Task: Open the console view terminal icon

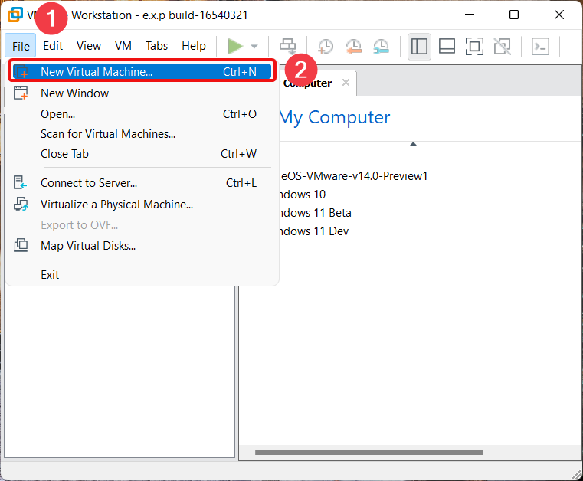Action: [x=540, y=47]
